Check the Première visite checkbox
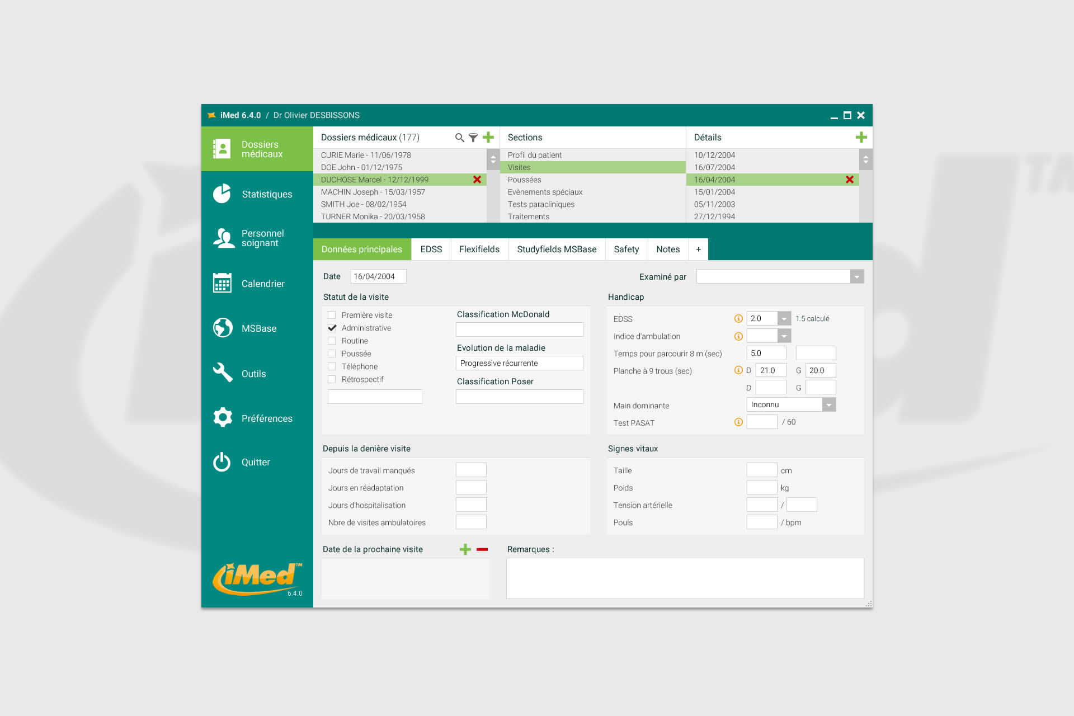The height and width of the screenshot is (716, 1074). (x=332, y=315)
